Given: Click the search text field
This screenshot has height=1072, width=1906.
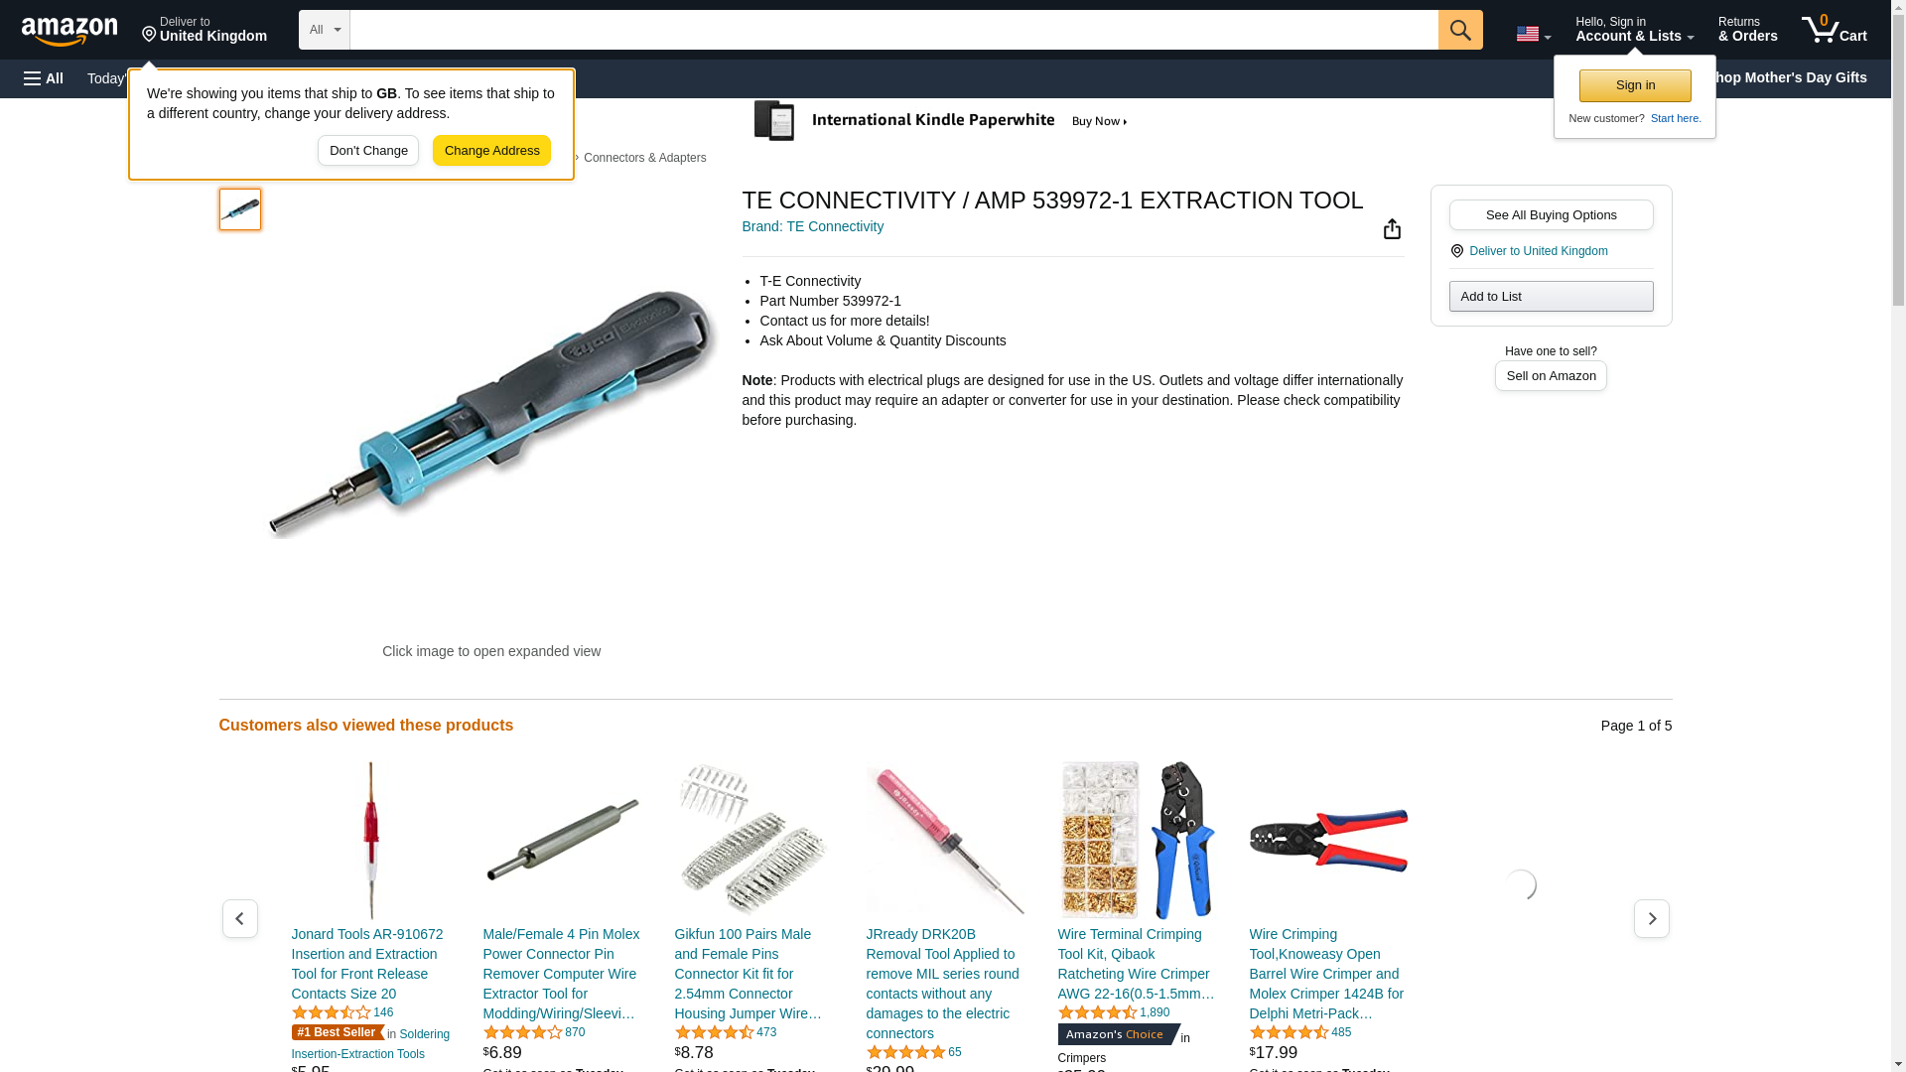Looking at the screenshot, I should (x=893, y=30).
